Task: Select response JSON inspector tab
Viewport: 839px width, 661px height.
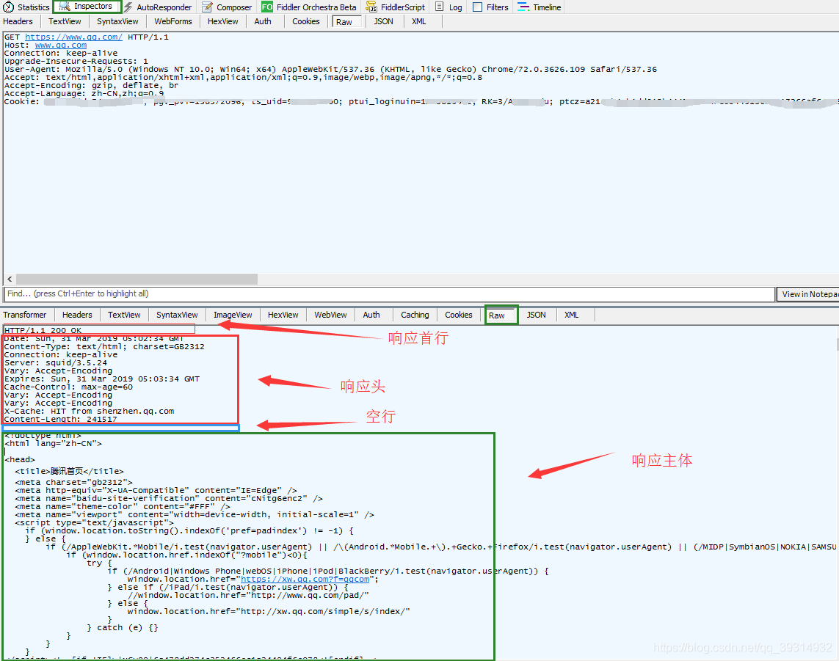Action: (x=536, y=315)
